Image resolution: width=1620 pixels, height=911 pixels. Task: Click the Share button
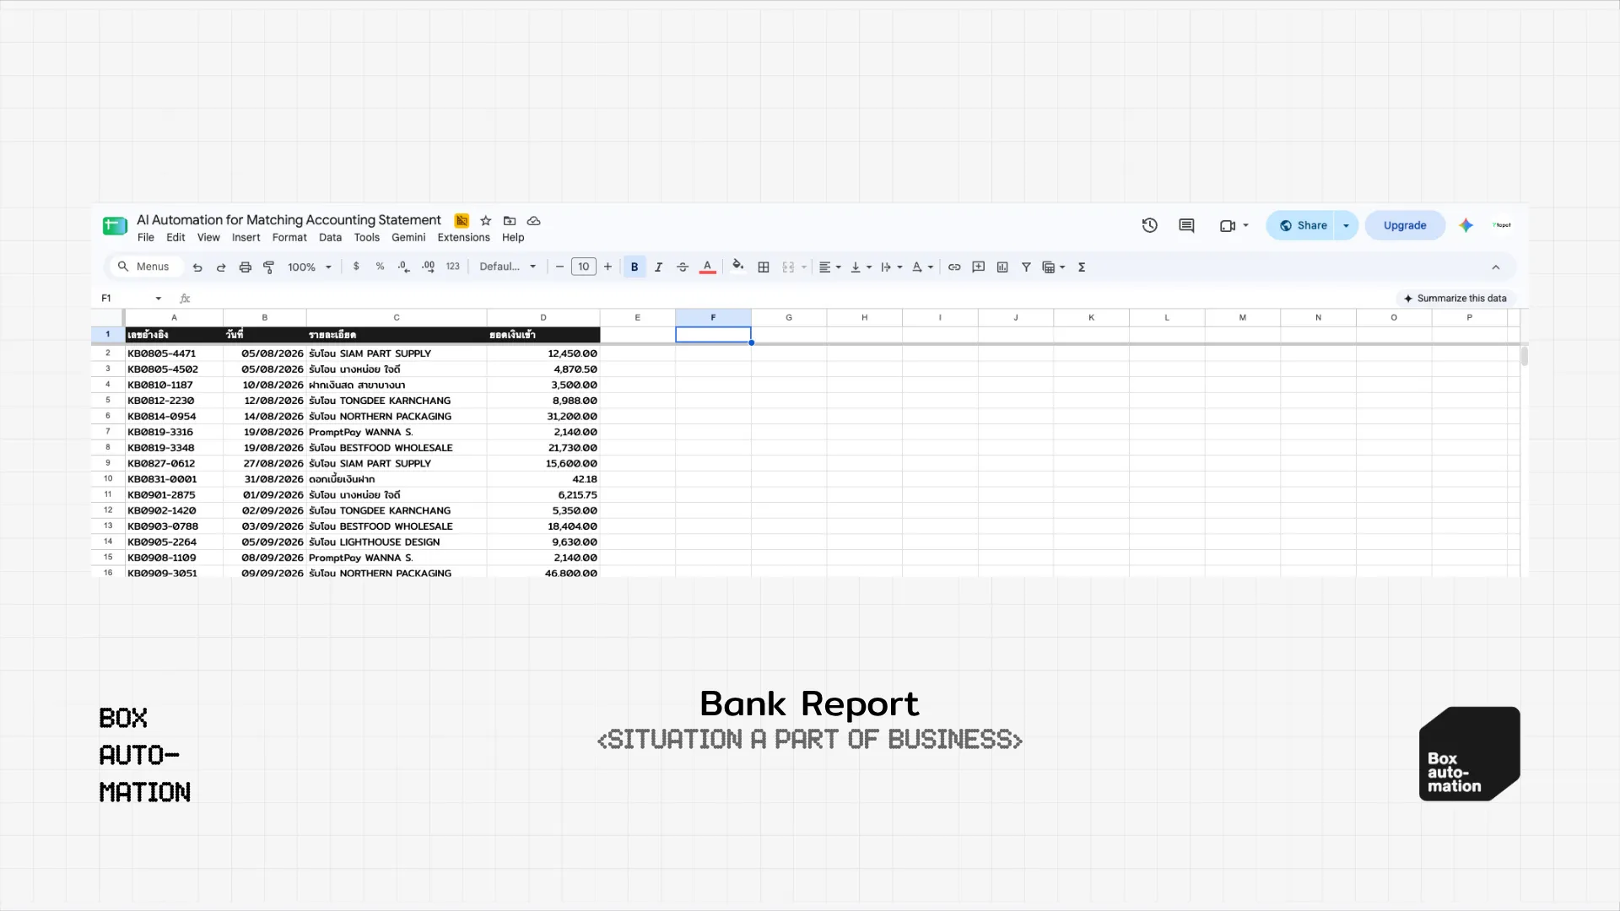[1300, 225]
